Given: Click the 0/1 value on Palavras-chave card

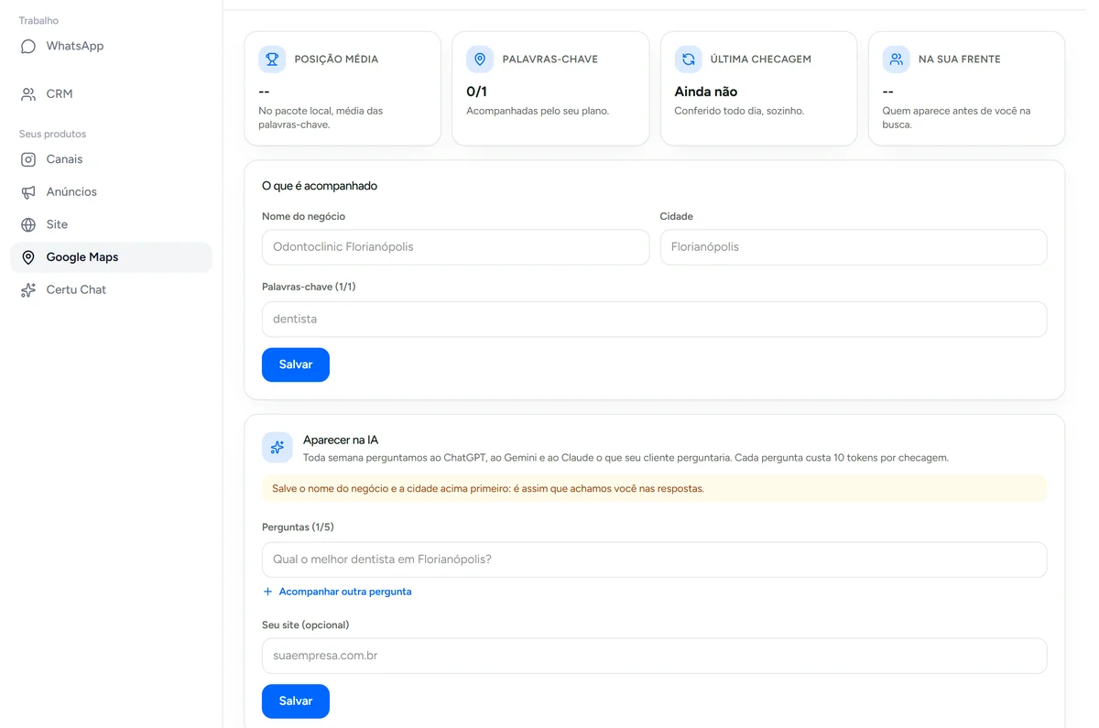Looking at the screenshot, I should pos(476,92).
